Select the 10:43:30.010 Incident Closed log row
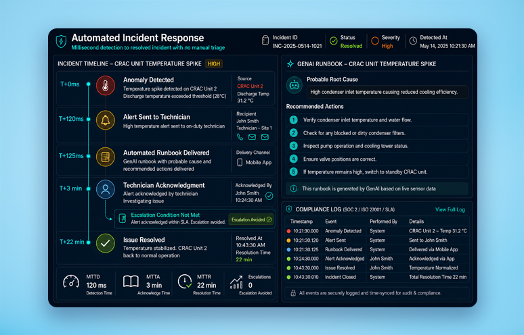The image size is (524, 335). [x=377, y=277]
